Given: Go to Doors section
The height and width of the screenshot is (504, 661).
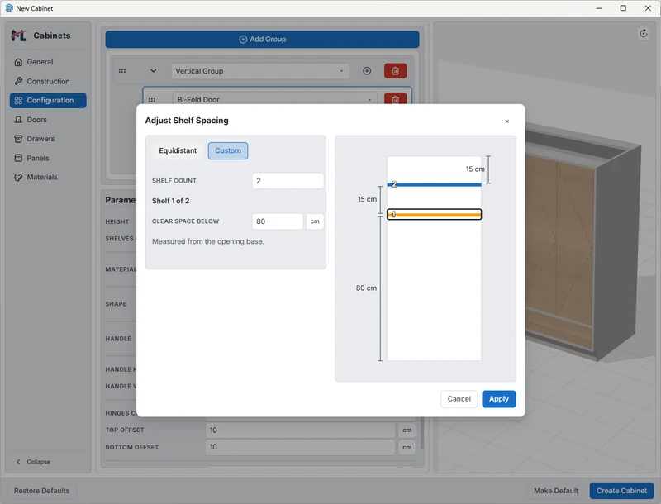Looking at the screenshot, I should click(48, 120).
